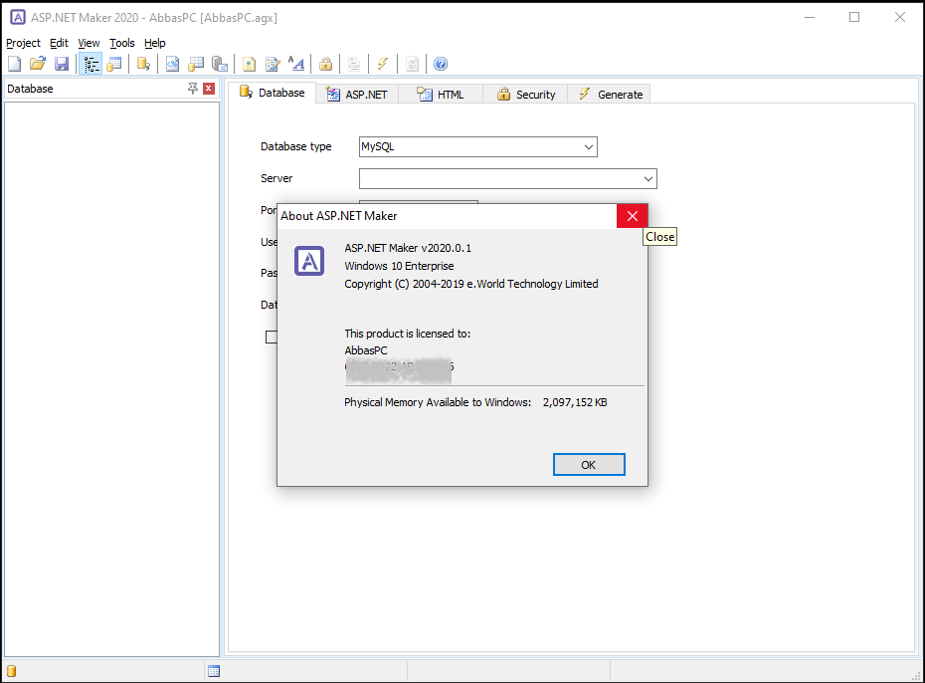Screen dimensions: 925x683
Task: Pin the Database side panel
Action: [192, 89]
